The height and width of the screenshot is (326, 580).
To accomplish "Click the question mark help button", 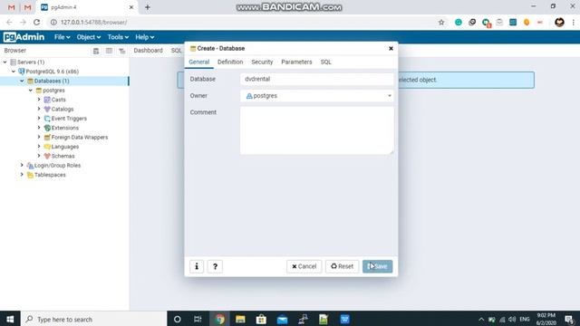I will coord(215,266).
